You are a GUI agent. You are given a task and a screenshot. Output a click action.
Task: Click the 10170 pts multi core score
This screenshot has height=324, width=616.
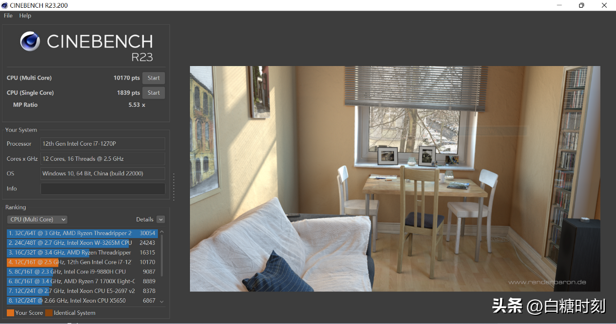tap(127, 78)
